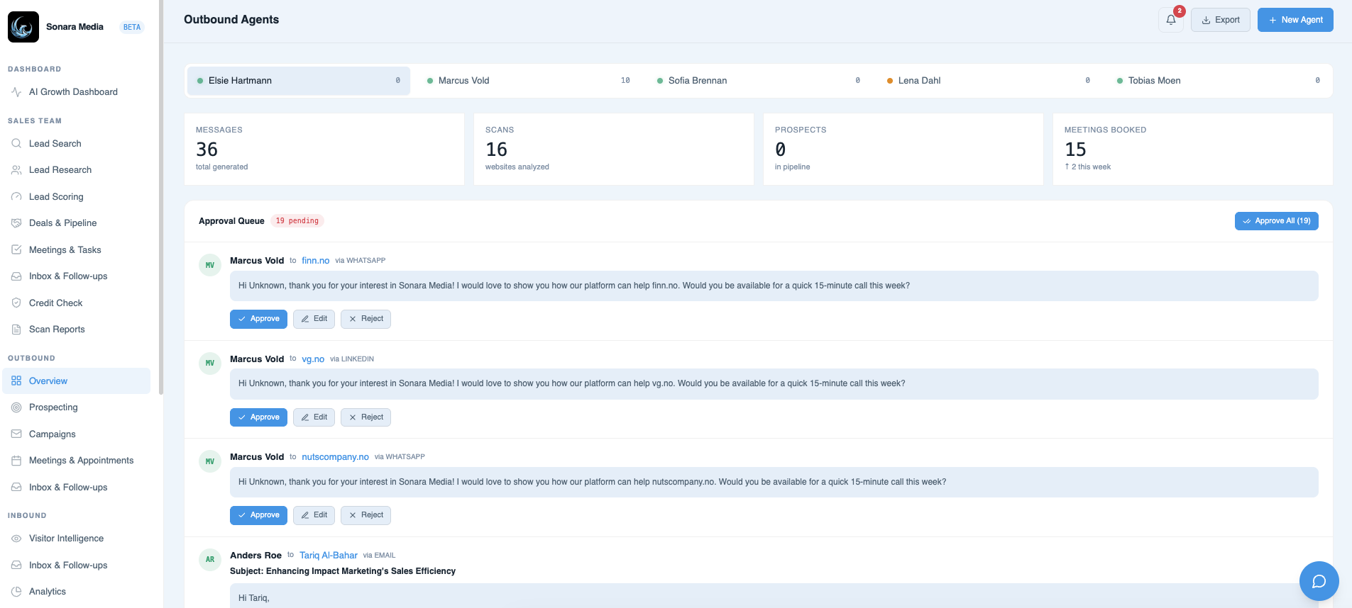
Task: Open Campaigns section
Action: pyautogui.click(x=77, y=434)
